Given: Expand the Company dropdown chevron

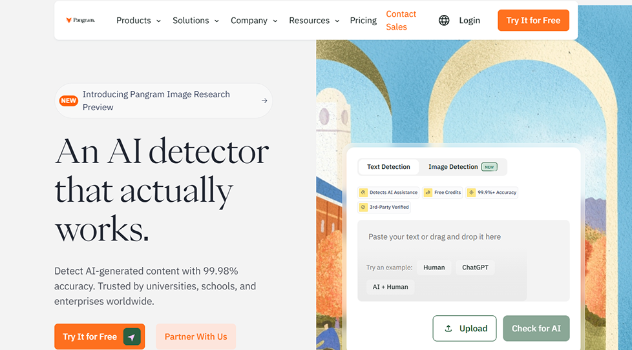Looking at the screenshot, I should click(275, 21).
